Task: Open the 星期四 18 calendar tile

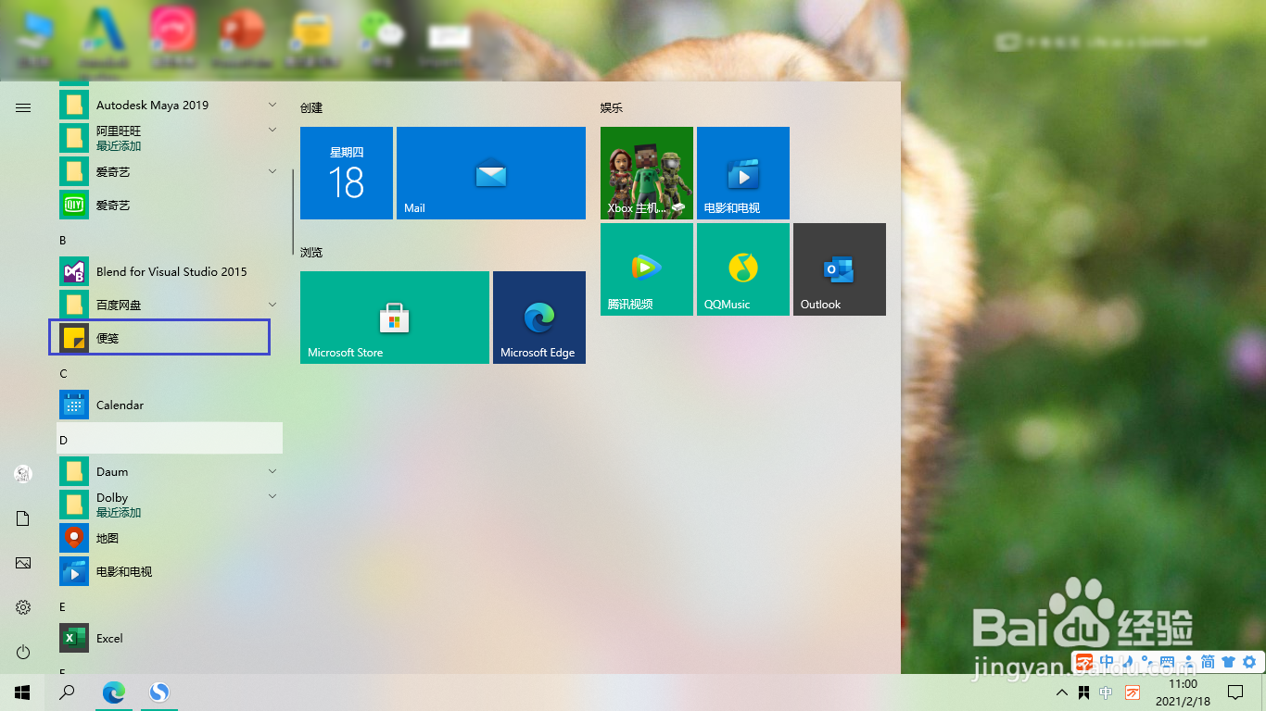Action: click(347, 173)
